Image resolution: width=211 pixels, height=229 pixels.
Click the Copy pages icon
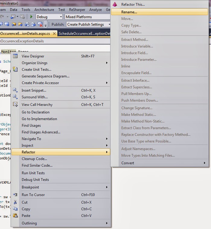[x=15, y=209]
